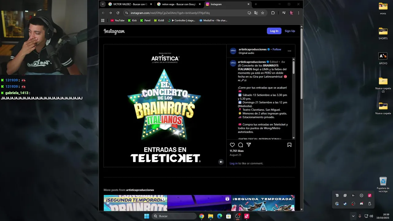Click the translate page icon
393x221 pixels.
pos(256,13)
